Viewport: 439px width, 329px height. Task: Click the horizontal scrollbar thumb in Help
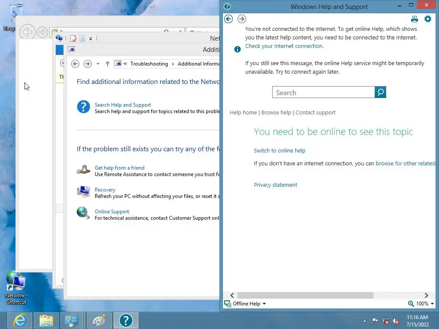(x=305, y=296)
